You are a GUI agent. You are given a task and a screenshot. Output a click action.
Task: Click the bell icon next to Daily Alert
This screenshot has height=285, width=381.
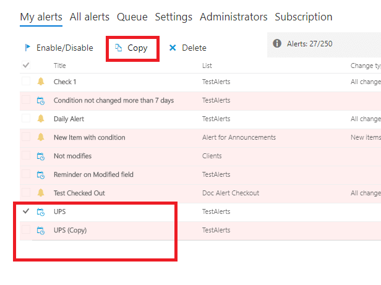click(41, 119)
